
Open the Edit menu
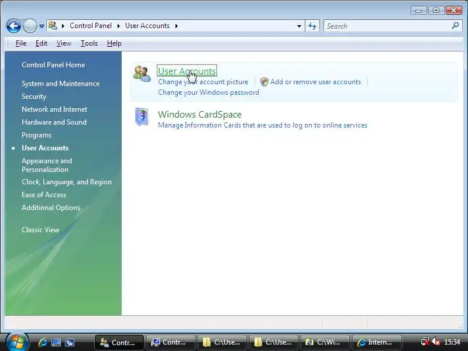tap(41, 43)
